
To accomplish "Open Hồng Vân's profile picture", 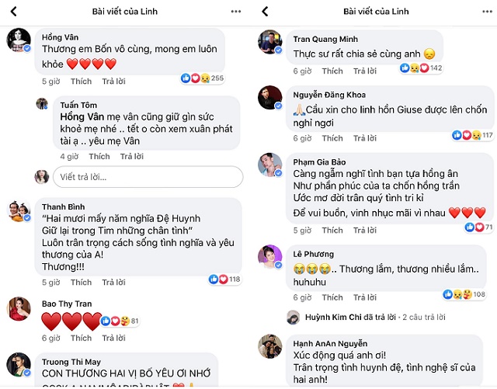I will (19, 40).
